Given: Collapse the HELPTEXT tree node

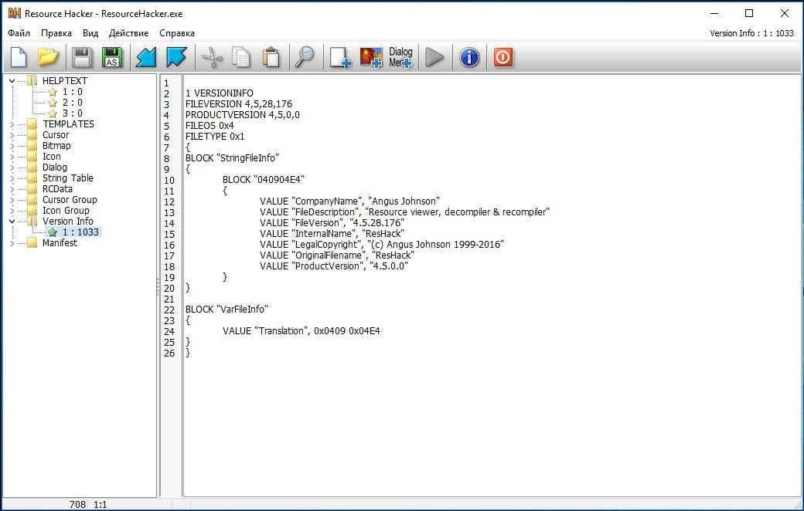Looking at the screenshot, I should 12,81.
